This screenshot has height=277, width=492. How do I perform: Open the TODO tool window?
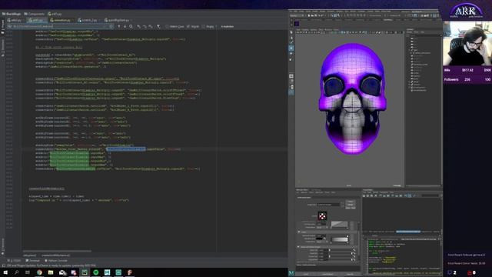click(x=15, y=261)
